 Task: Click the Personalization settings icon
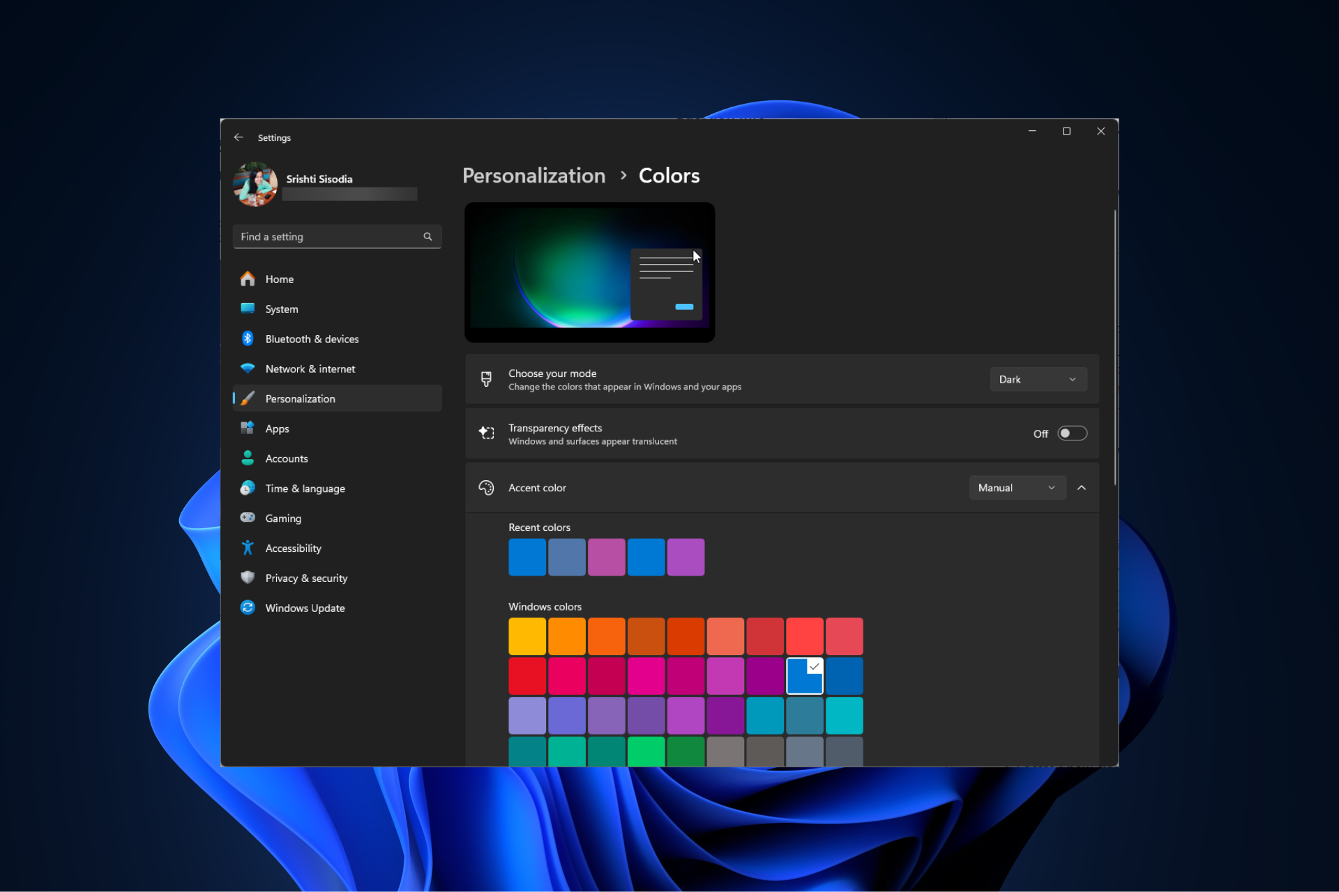point(248,398)
